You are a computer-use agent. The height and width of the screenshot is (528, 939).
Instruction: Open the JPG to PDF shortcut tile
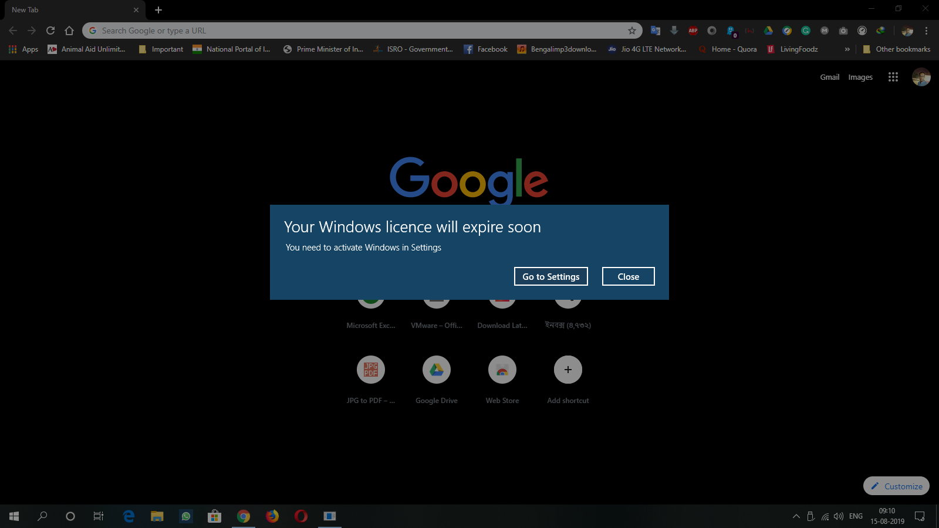pos(371,380)
